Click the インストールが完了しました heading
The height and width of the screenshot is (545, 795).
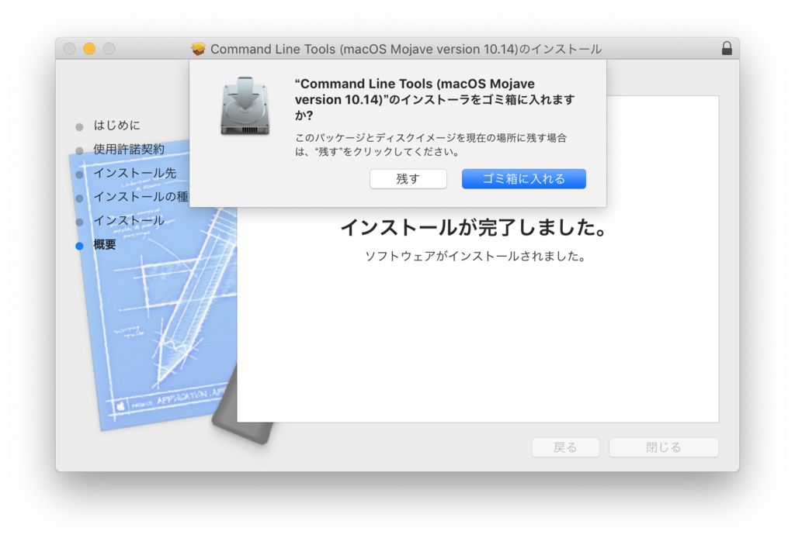[474, 227]
